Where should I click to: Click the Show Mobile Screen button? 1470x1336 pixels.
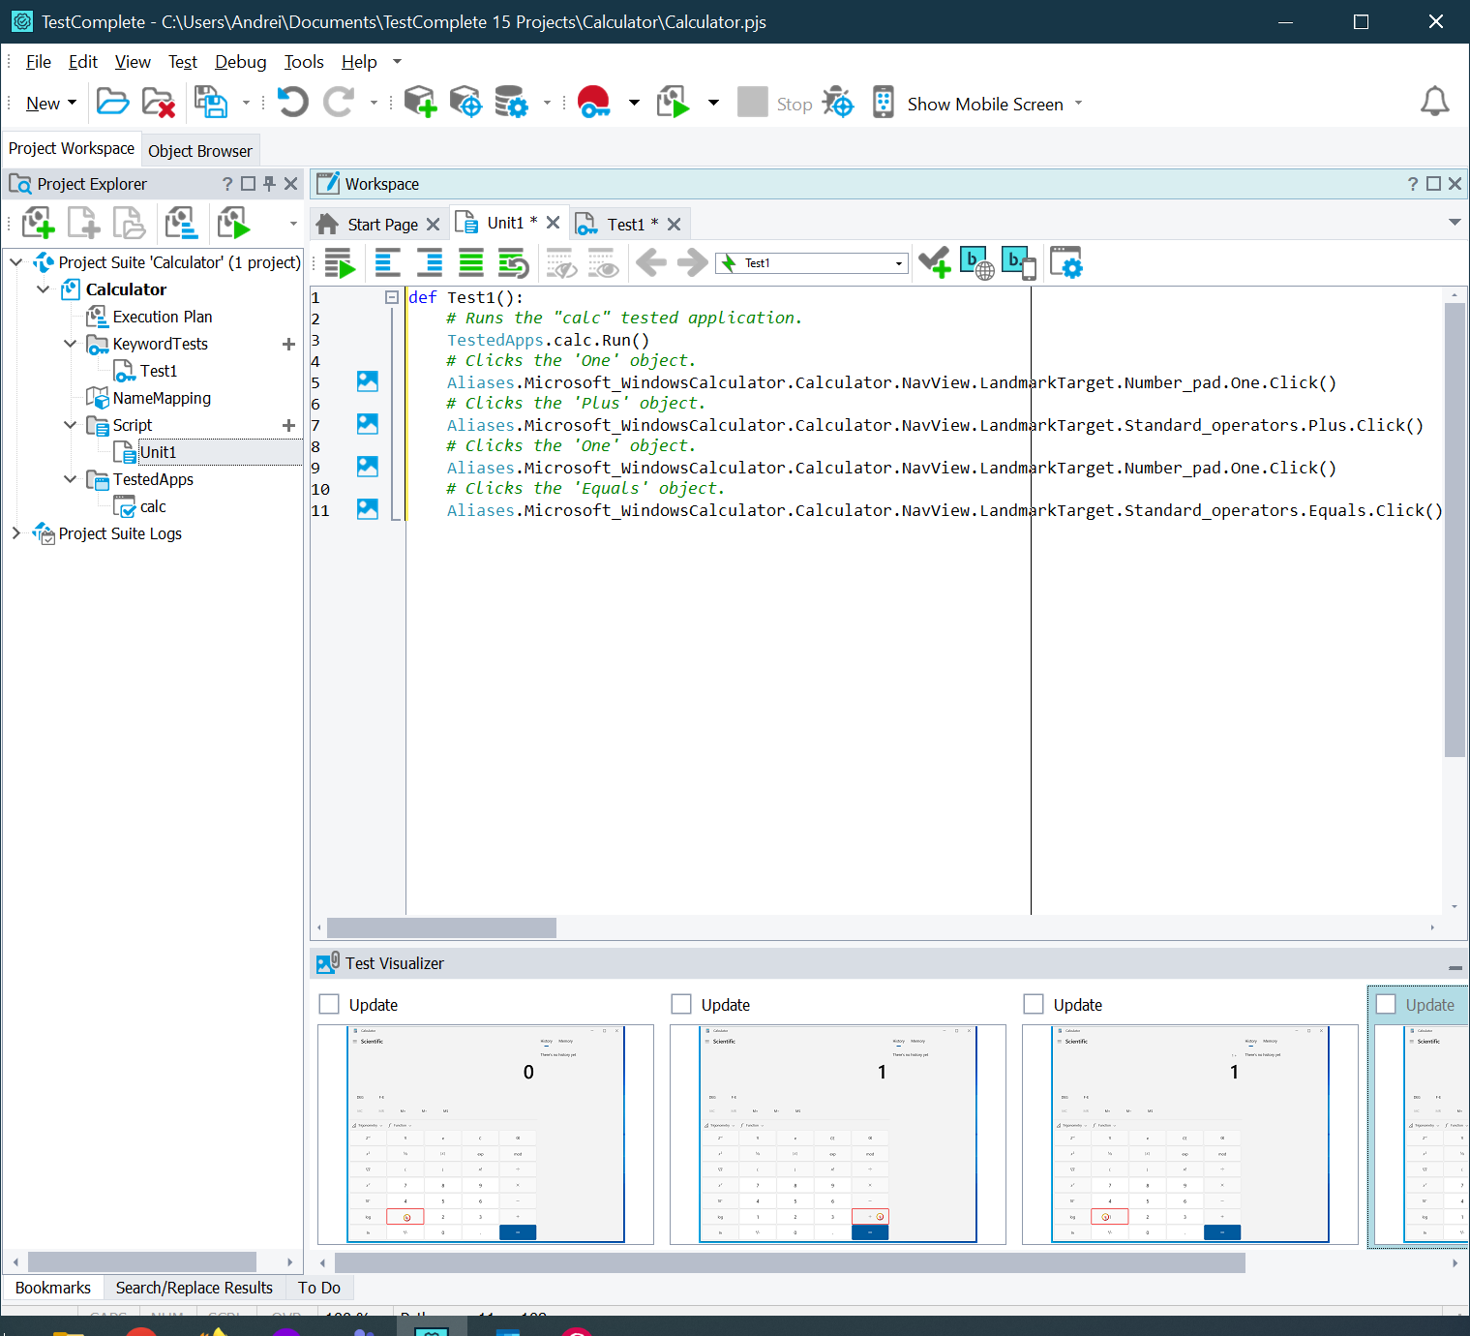985,104
